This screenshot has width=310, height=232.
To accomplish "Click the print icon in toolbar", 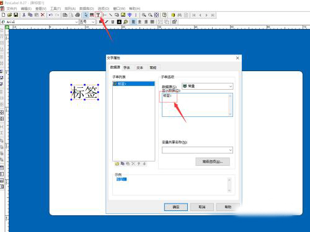I will [x=77, y=15].
